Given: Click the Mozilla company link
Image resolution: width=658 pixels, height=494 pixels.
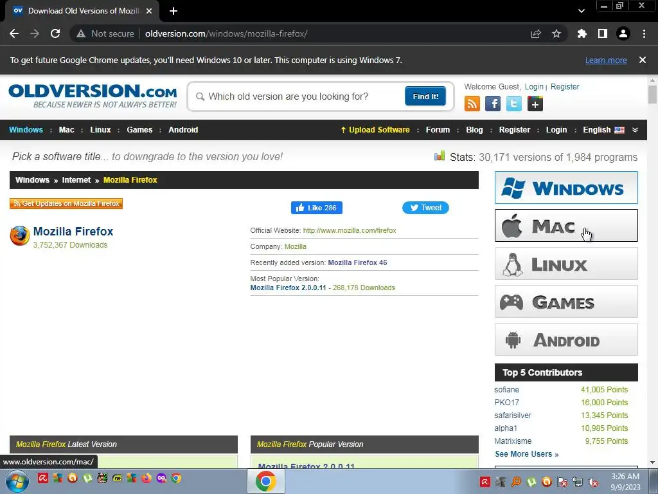Looking at the screenshot, I should 296,246.
